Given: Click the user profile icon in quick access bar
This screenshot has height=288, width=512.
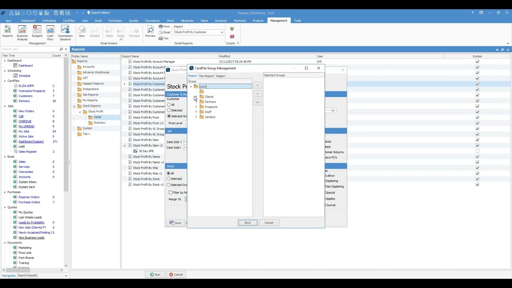Looking at the screenshot, I should pyautogui.click(x=12, y=13).
